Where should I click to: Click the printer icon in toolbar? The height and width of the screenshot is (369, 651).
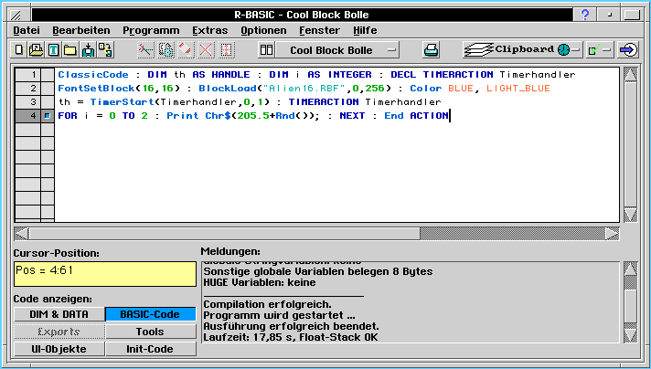(431, 49)
